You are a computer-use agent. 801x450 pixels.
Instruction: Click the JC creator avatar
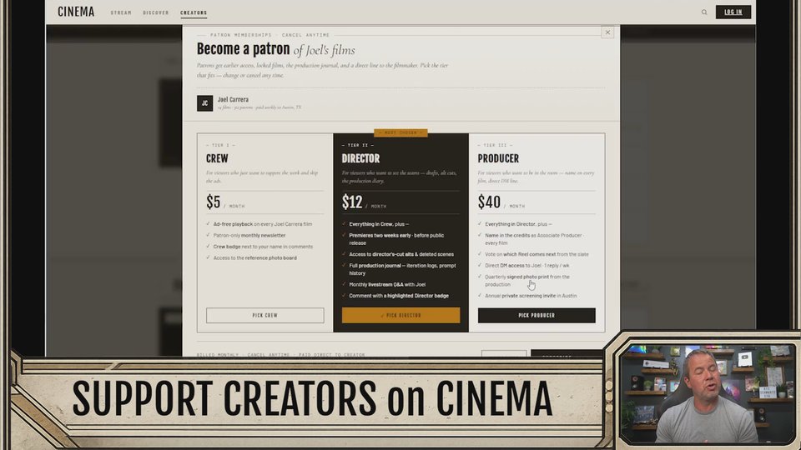(205, 103)
